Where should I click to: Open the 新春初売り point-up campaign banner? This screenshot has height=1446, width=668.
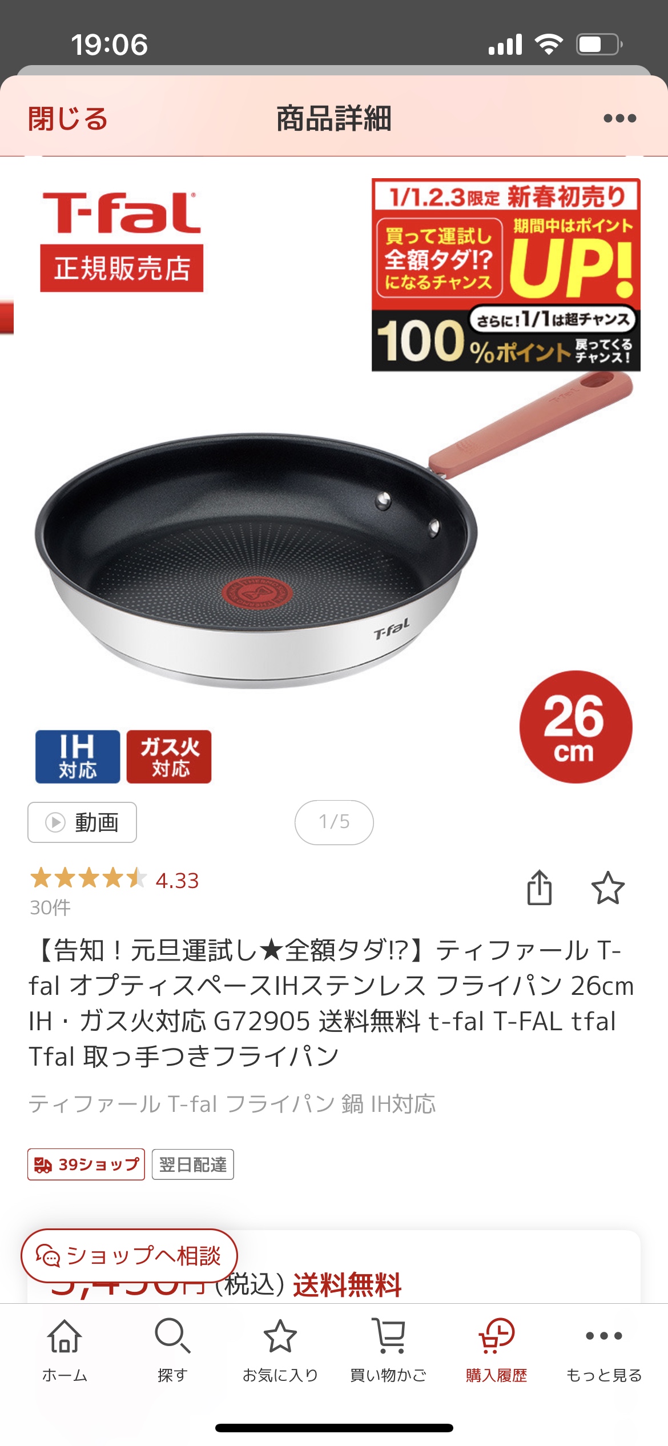point(506,275)
